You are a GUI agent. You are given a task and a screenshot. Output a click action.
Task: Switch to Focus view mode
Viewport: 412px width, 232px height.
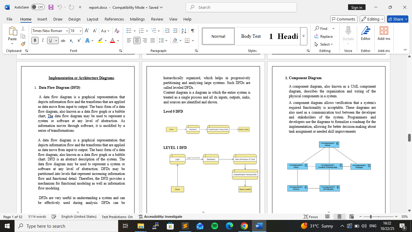(311, 217)
